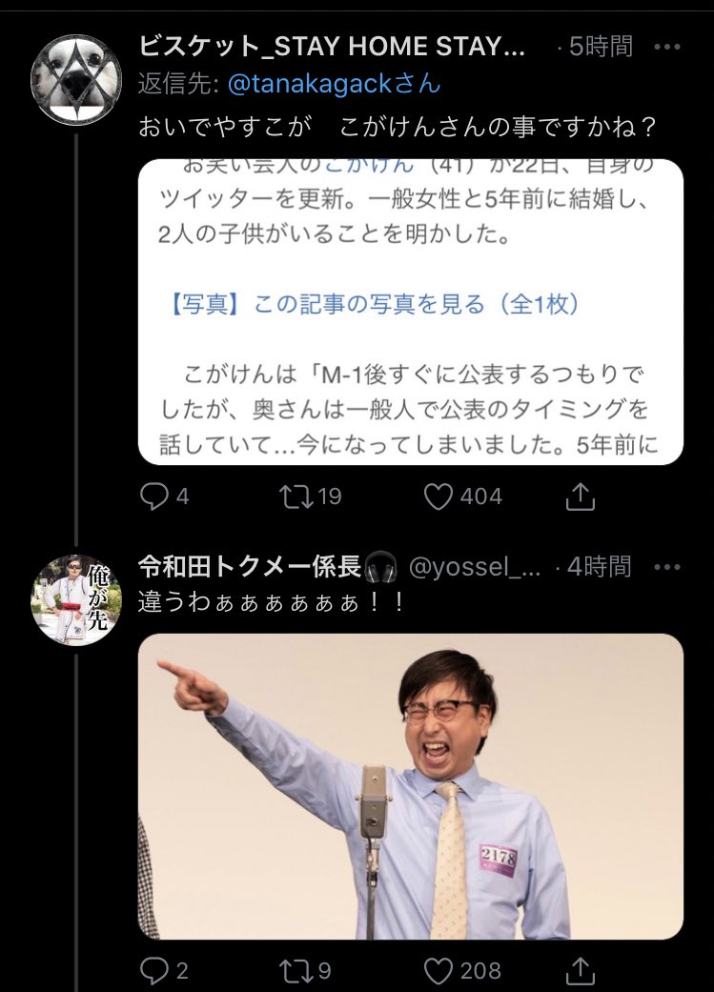Open more options on 令和田トクメー係長's tweet
The image size is (714, 992).
[x=667, y=567]
